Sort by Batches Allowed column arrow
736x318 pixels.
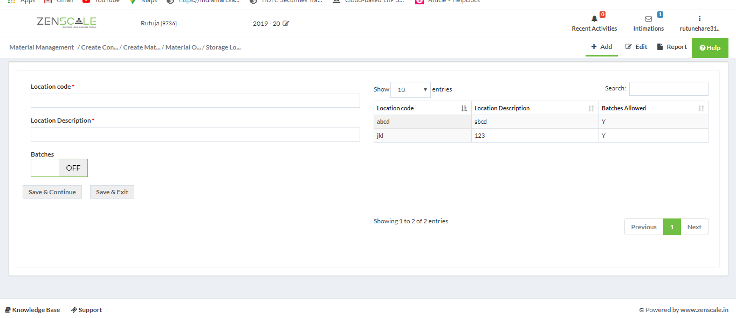tap(701, 108)
